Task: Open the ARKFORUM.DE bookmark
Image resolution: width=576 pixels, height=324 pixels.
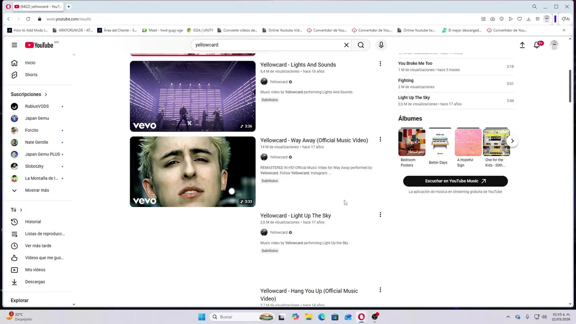Action: click(x=72, y=30)
